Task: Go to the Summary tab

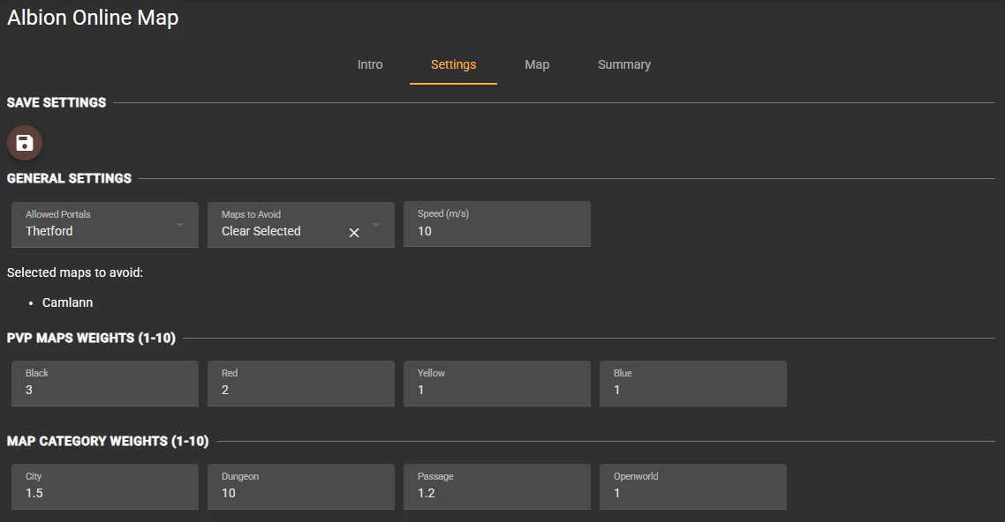Action: pyautogui.click(x=623, y=64)
